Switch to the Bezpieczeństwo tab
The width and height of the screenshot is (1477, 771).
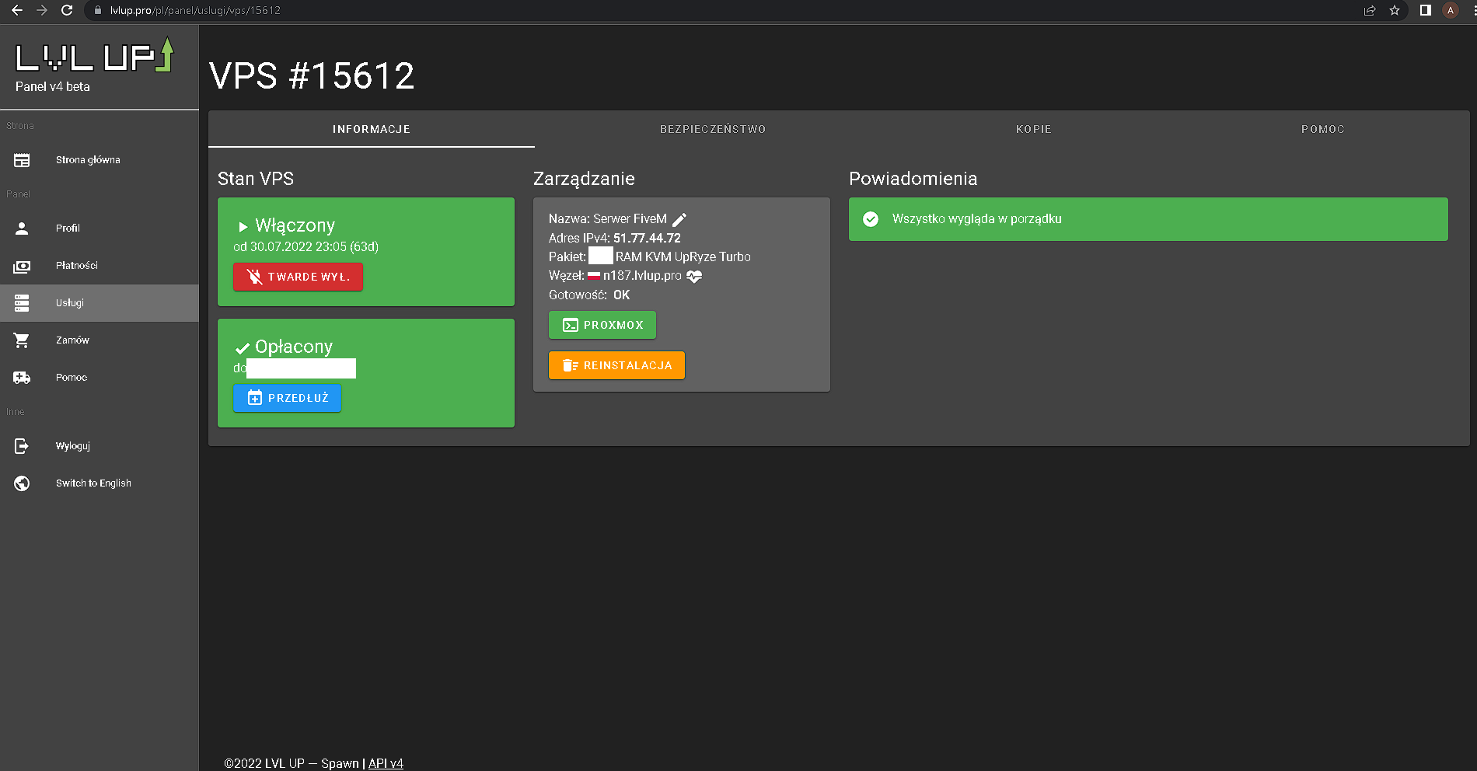(713, 129)
